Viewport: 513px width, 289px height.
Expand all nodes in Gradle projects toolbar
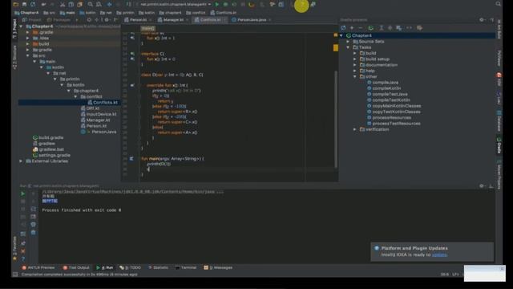pos(382,28)
